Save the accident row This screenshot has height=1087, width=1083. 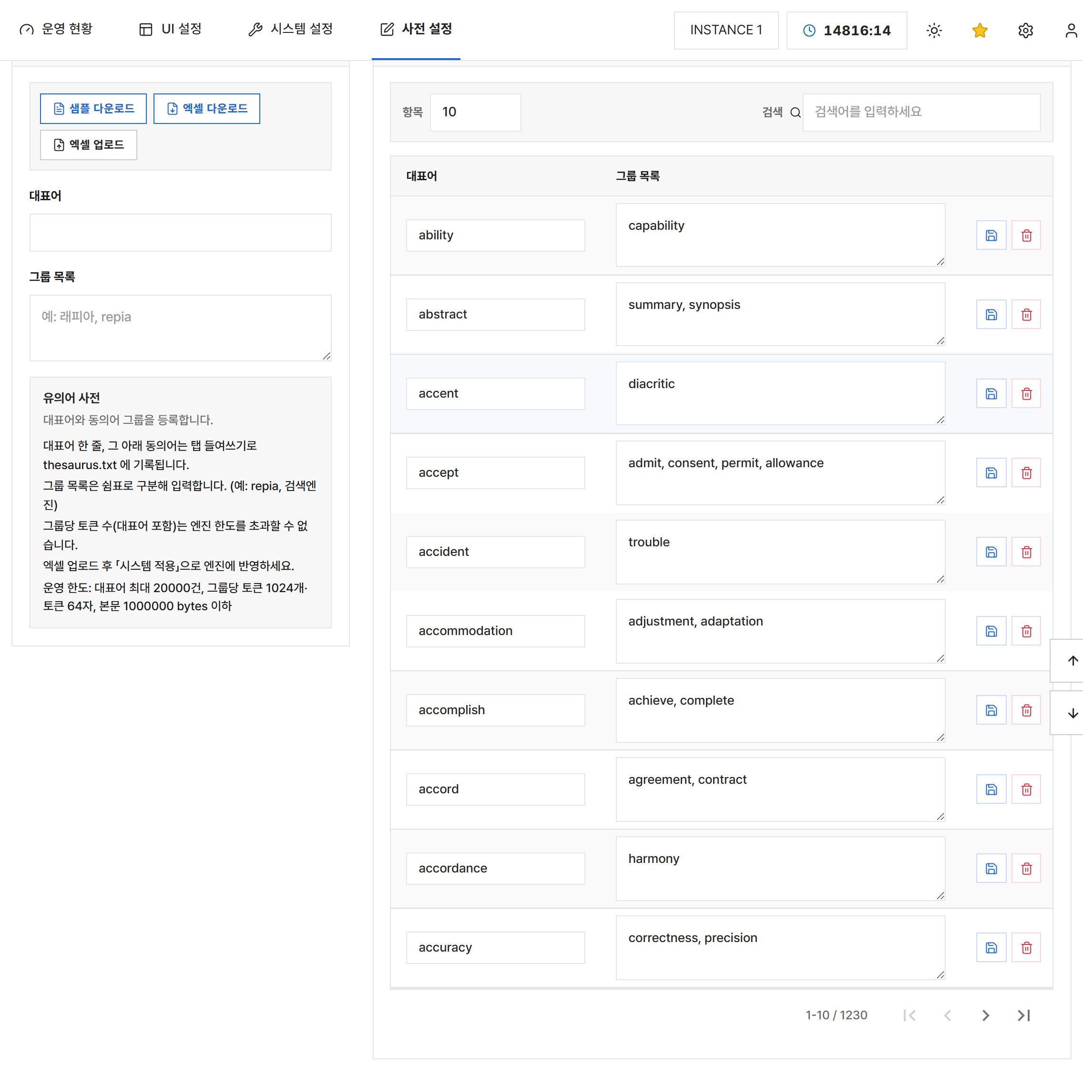(x=991, y=552)
